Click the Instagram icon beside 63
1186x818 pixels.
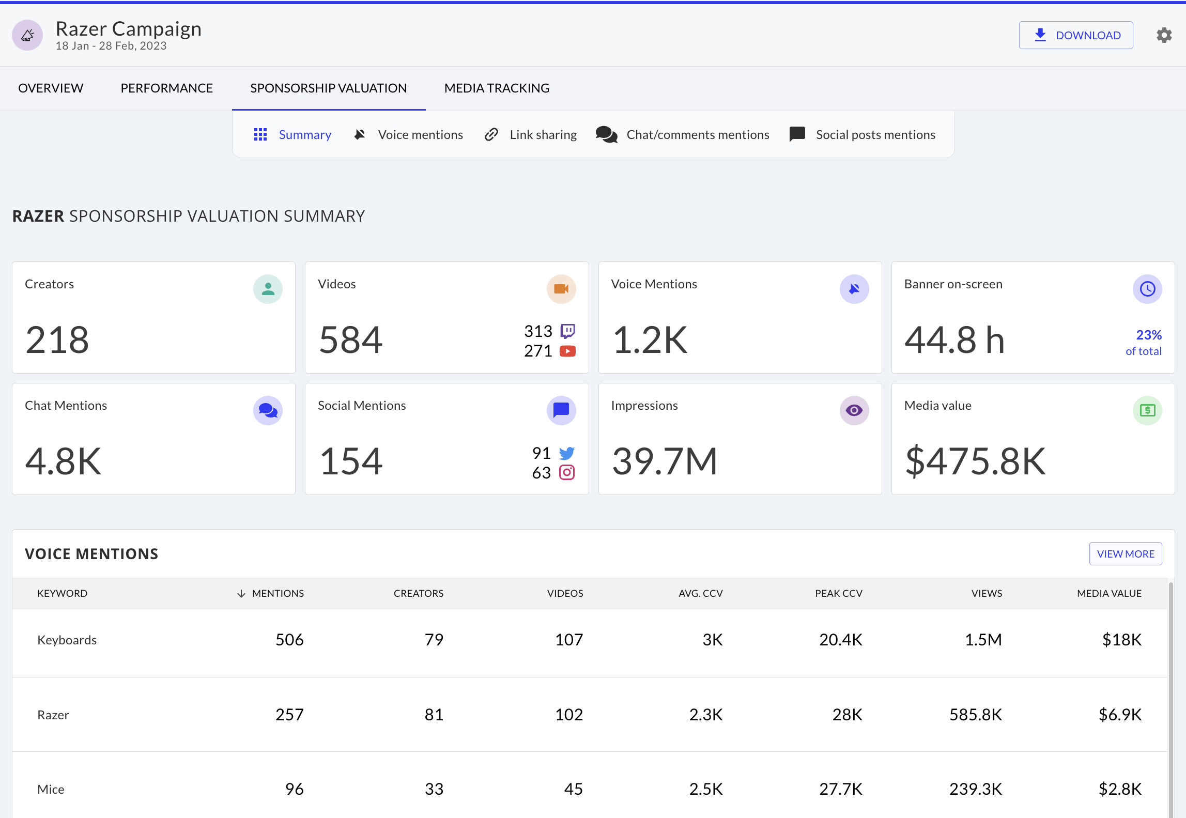[x=567, y=472]
